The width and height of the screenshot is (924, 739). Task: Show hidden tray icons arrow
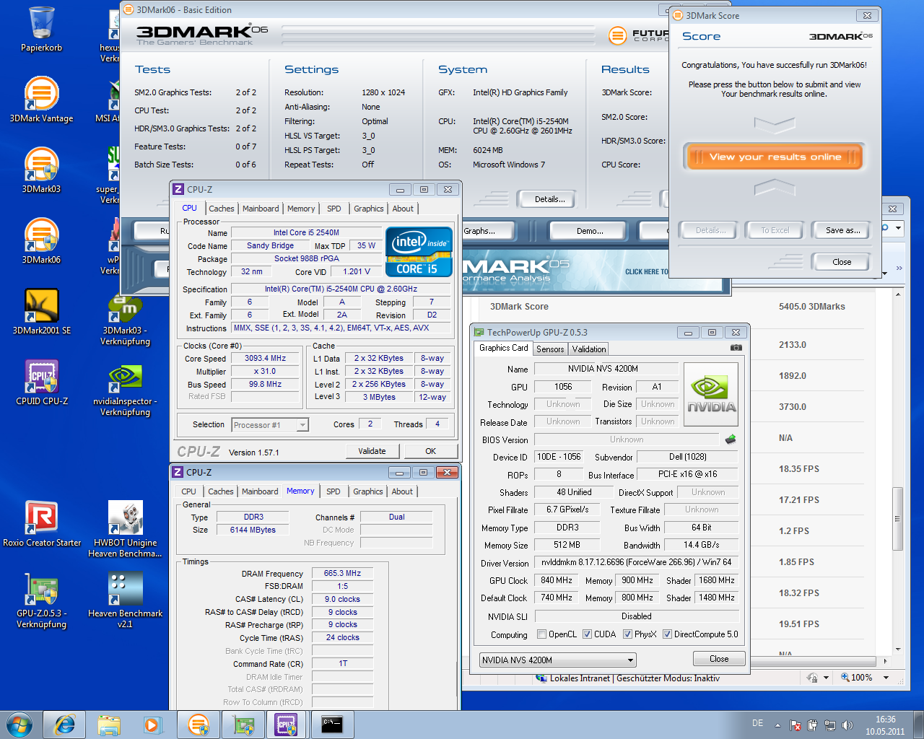click(x=777, y=725)
